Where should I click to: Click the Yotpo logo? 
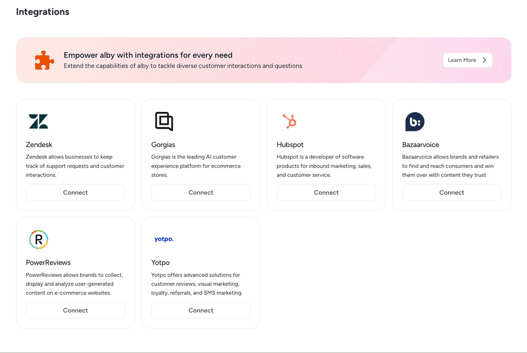[164, 239]
